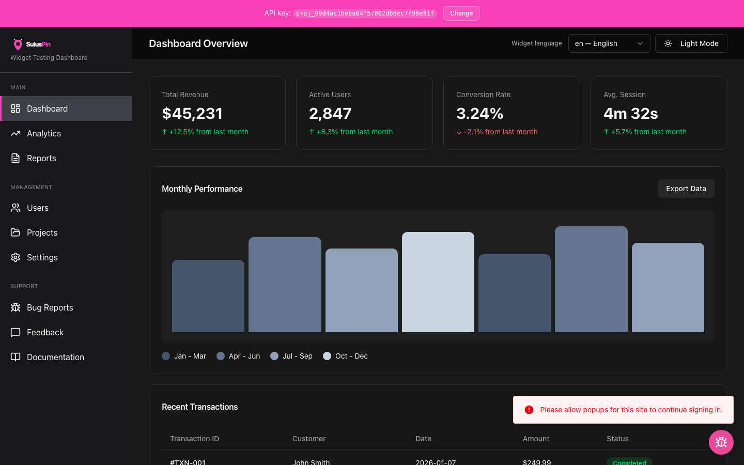
Task: Open the Users section
Action: [66, 208]
